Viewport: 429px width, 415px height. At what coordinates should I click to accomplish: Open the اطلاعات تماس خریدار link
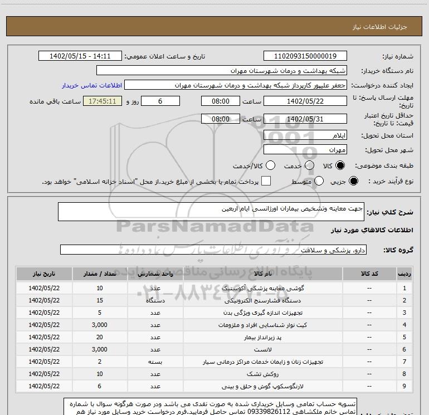(92, 85)
